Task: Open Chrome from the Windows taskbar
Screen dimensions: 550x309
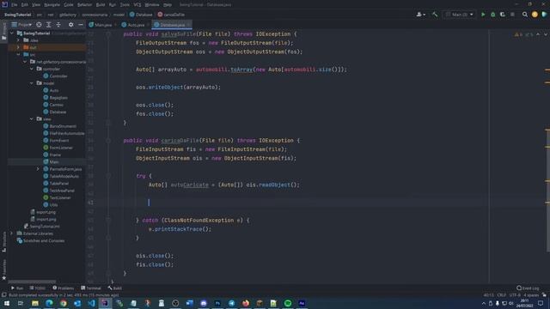Action: [63, 303]
